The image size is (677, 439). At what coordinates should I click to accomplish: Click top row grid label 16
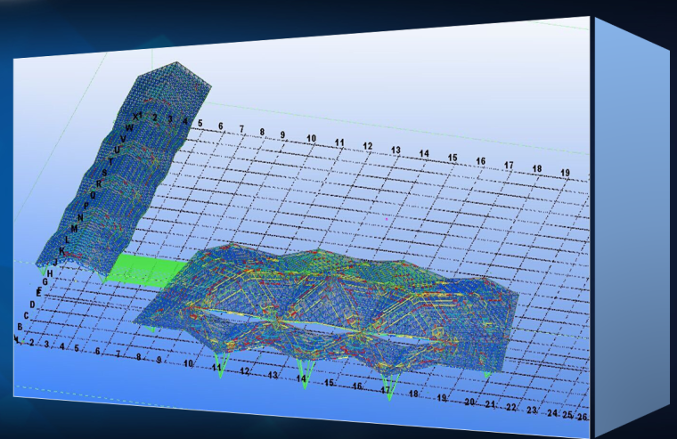[480, 161]
